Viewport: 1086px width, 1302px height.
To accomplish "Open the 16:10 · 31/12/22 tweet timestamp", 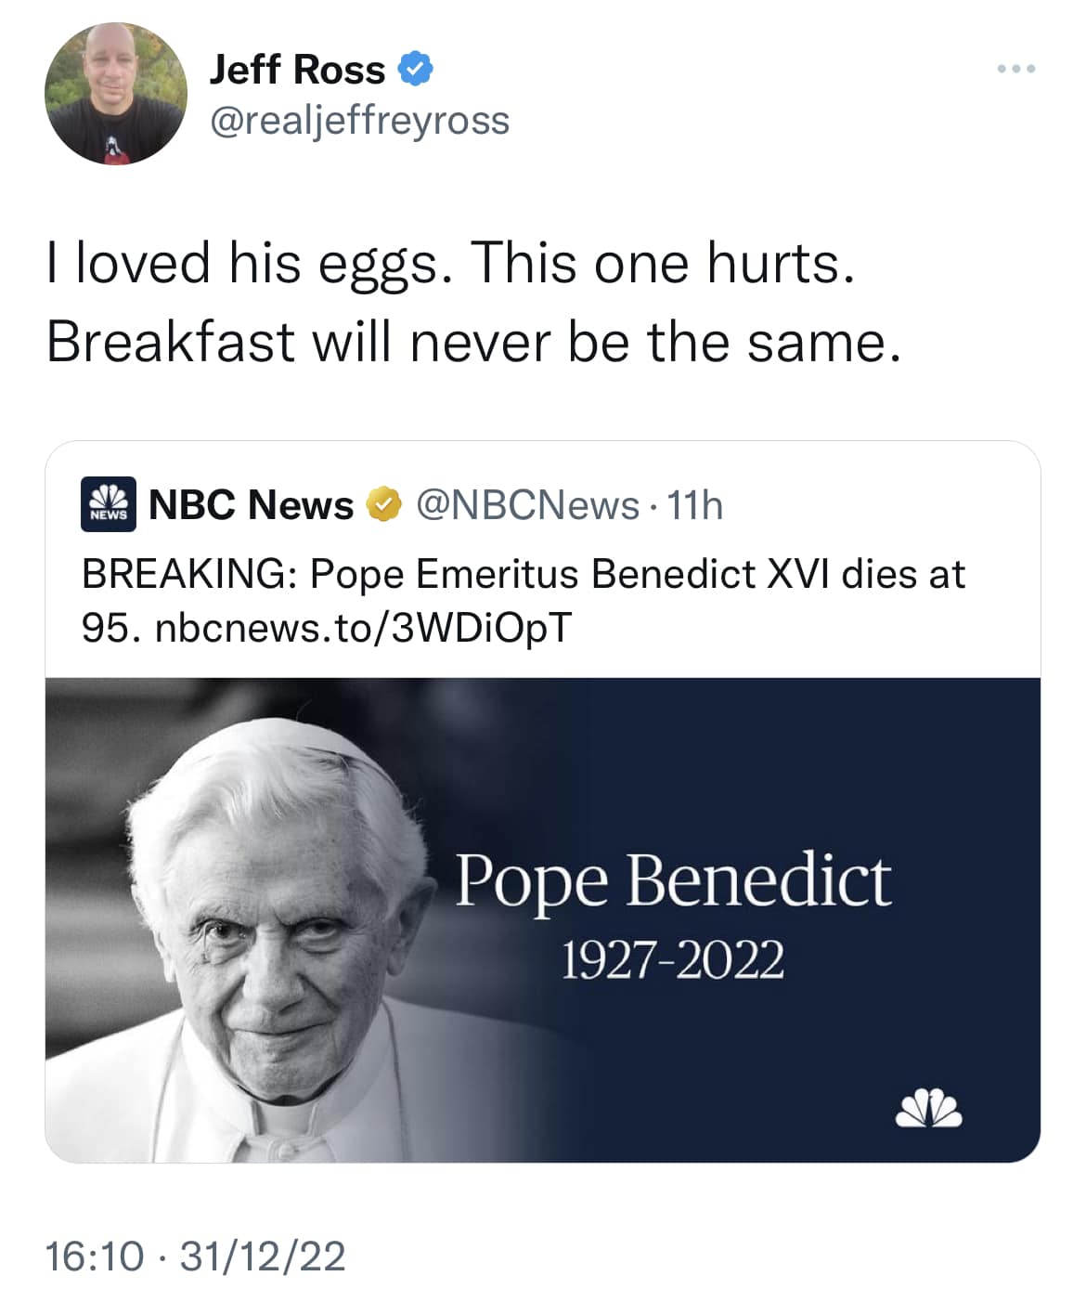I will (196, 1256).
